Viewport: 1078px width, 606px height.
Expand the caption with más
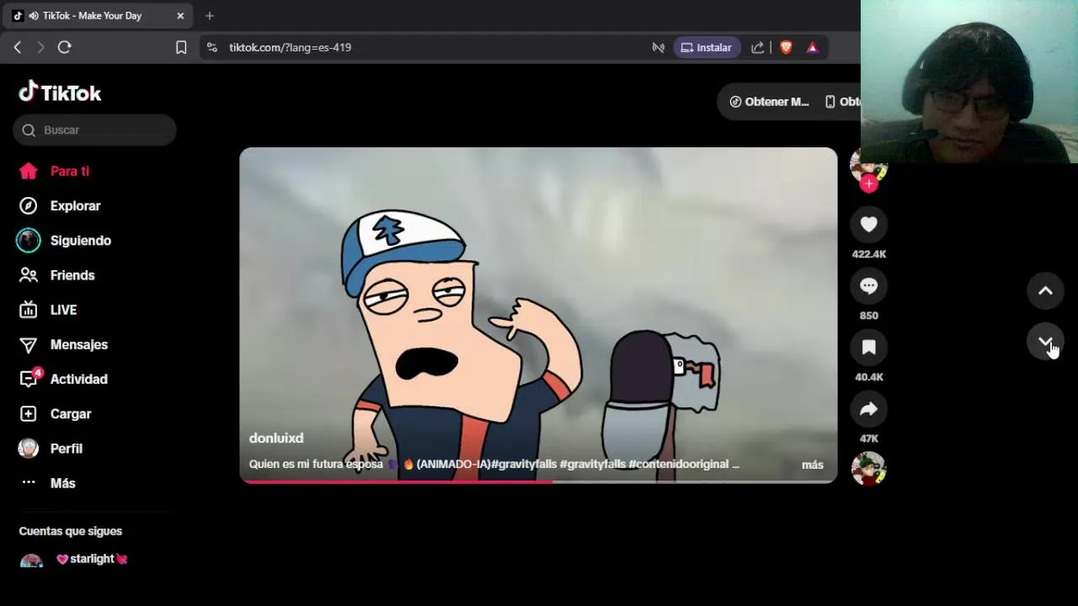click(x=813, y=465)
